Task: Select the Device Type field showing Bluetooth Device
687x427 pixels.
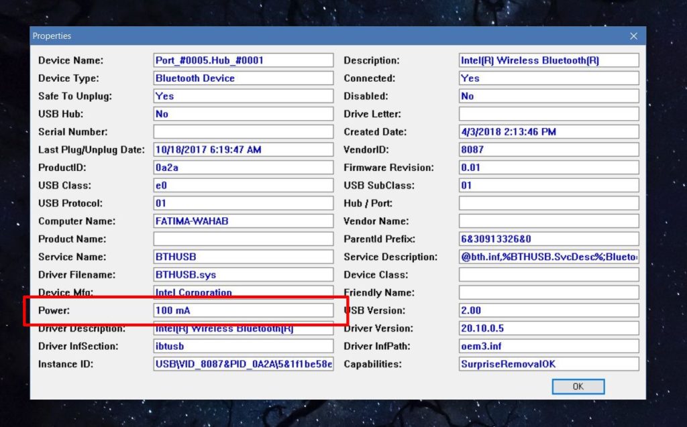Action: [x=242, y=78]
